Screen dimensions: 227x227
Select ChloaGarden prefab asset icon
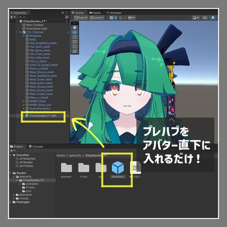118,167
